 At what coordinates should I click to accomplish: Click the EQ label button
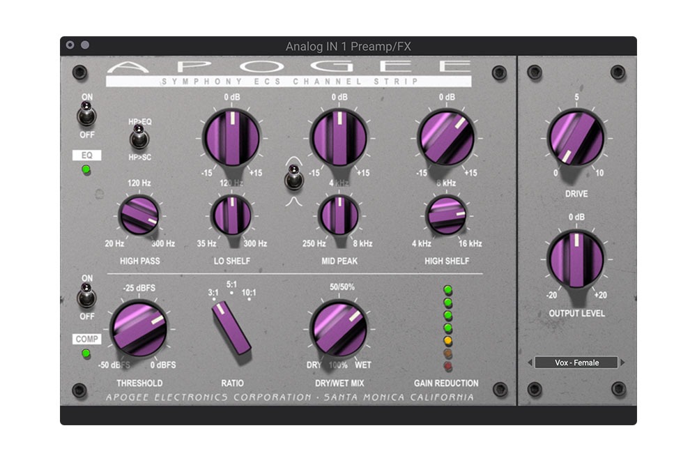86,155
